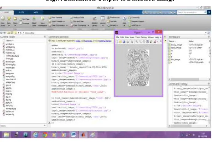Dismiss the New to MATLAB banner

(165, 41)
